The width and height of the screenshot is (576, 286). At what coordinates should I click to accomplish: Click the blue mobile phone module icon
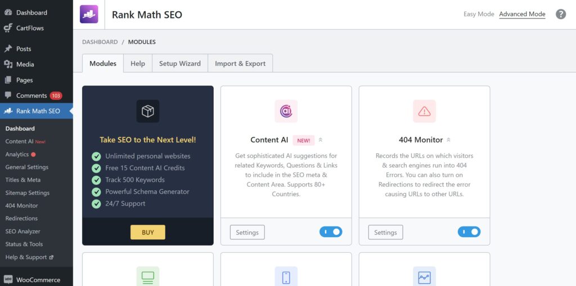(286, 277)
